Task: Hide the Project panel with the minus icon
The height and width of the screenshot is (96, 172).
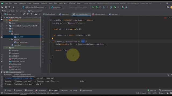Action: [x=40, y=14]
